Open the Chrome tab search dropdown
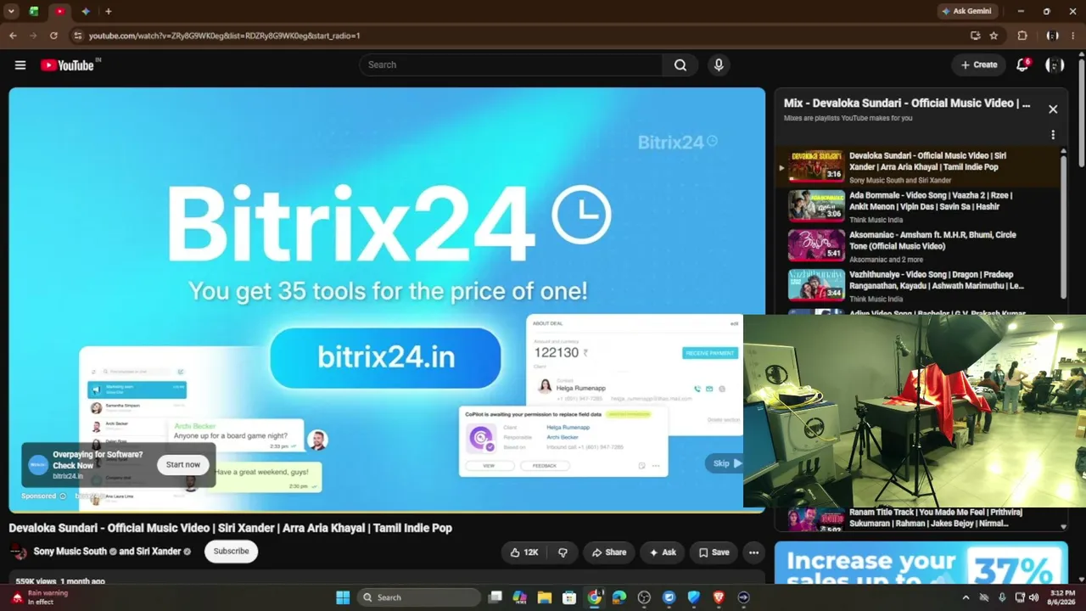This screenshot has height=611, width=1086. (11, 12)
